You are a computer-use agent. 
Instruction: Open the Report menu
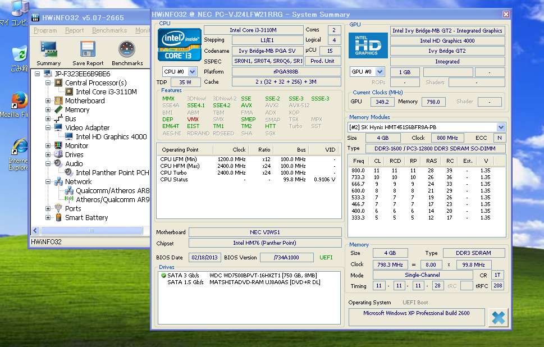[75, 30]
